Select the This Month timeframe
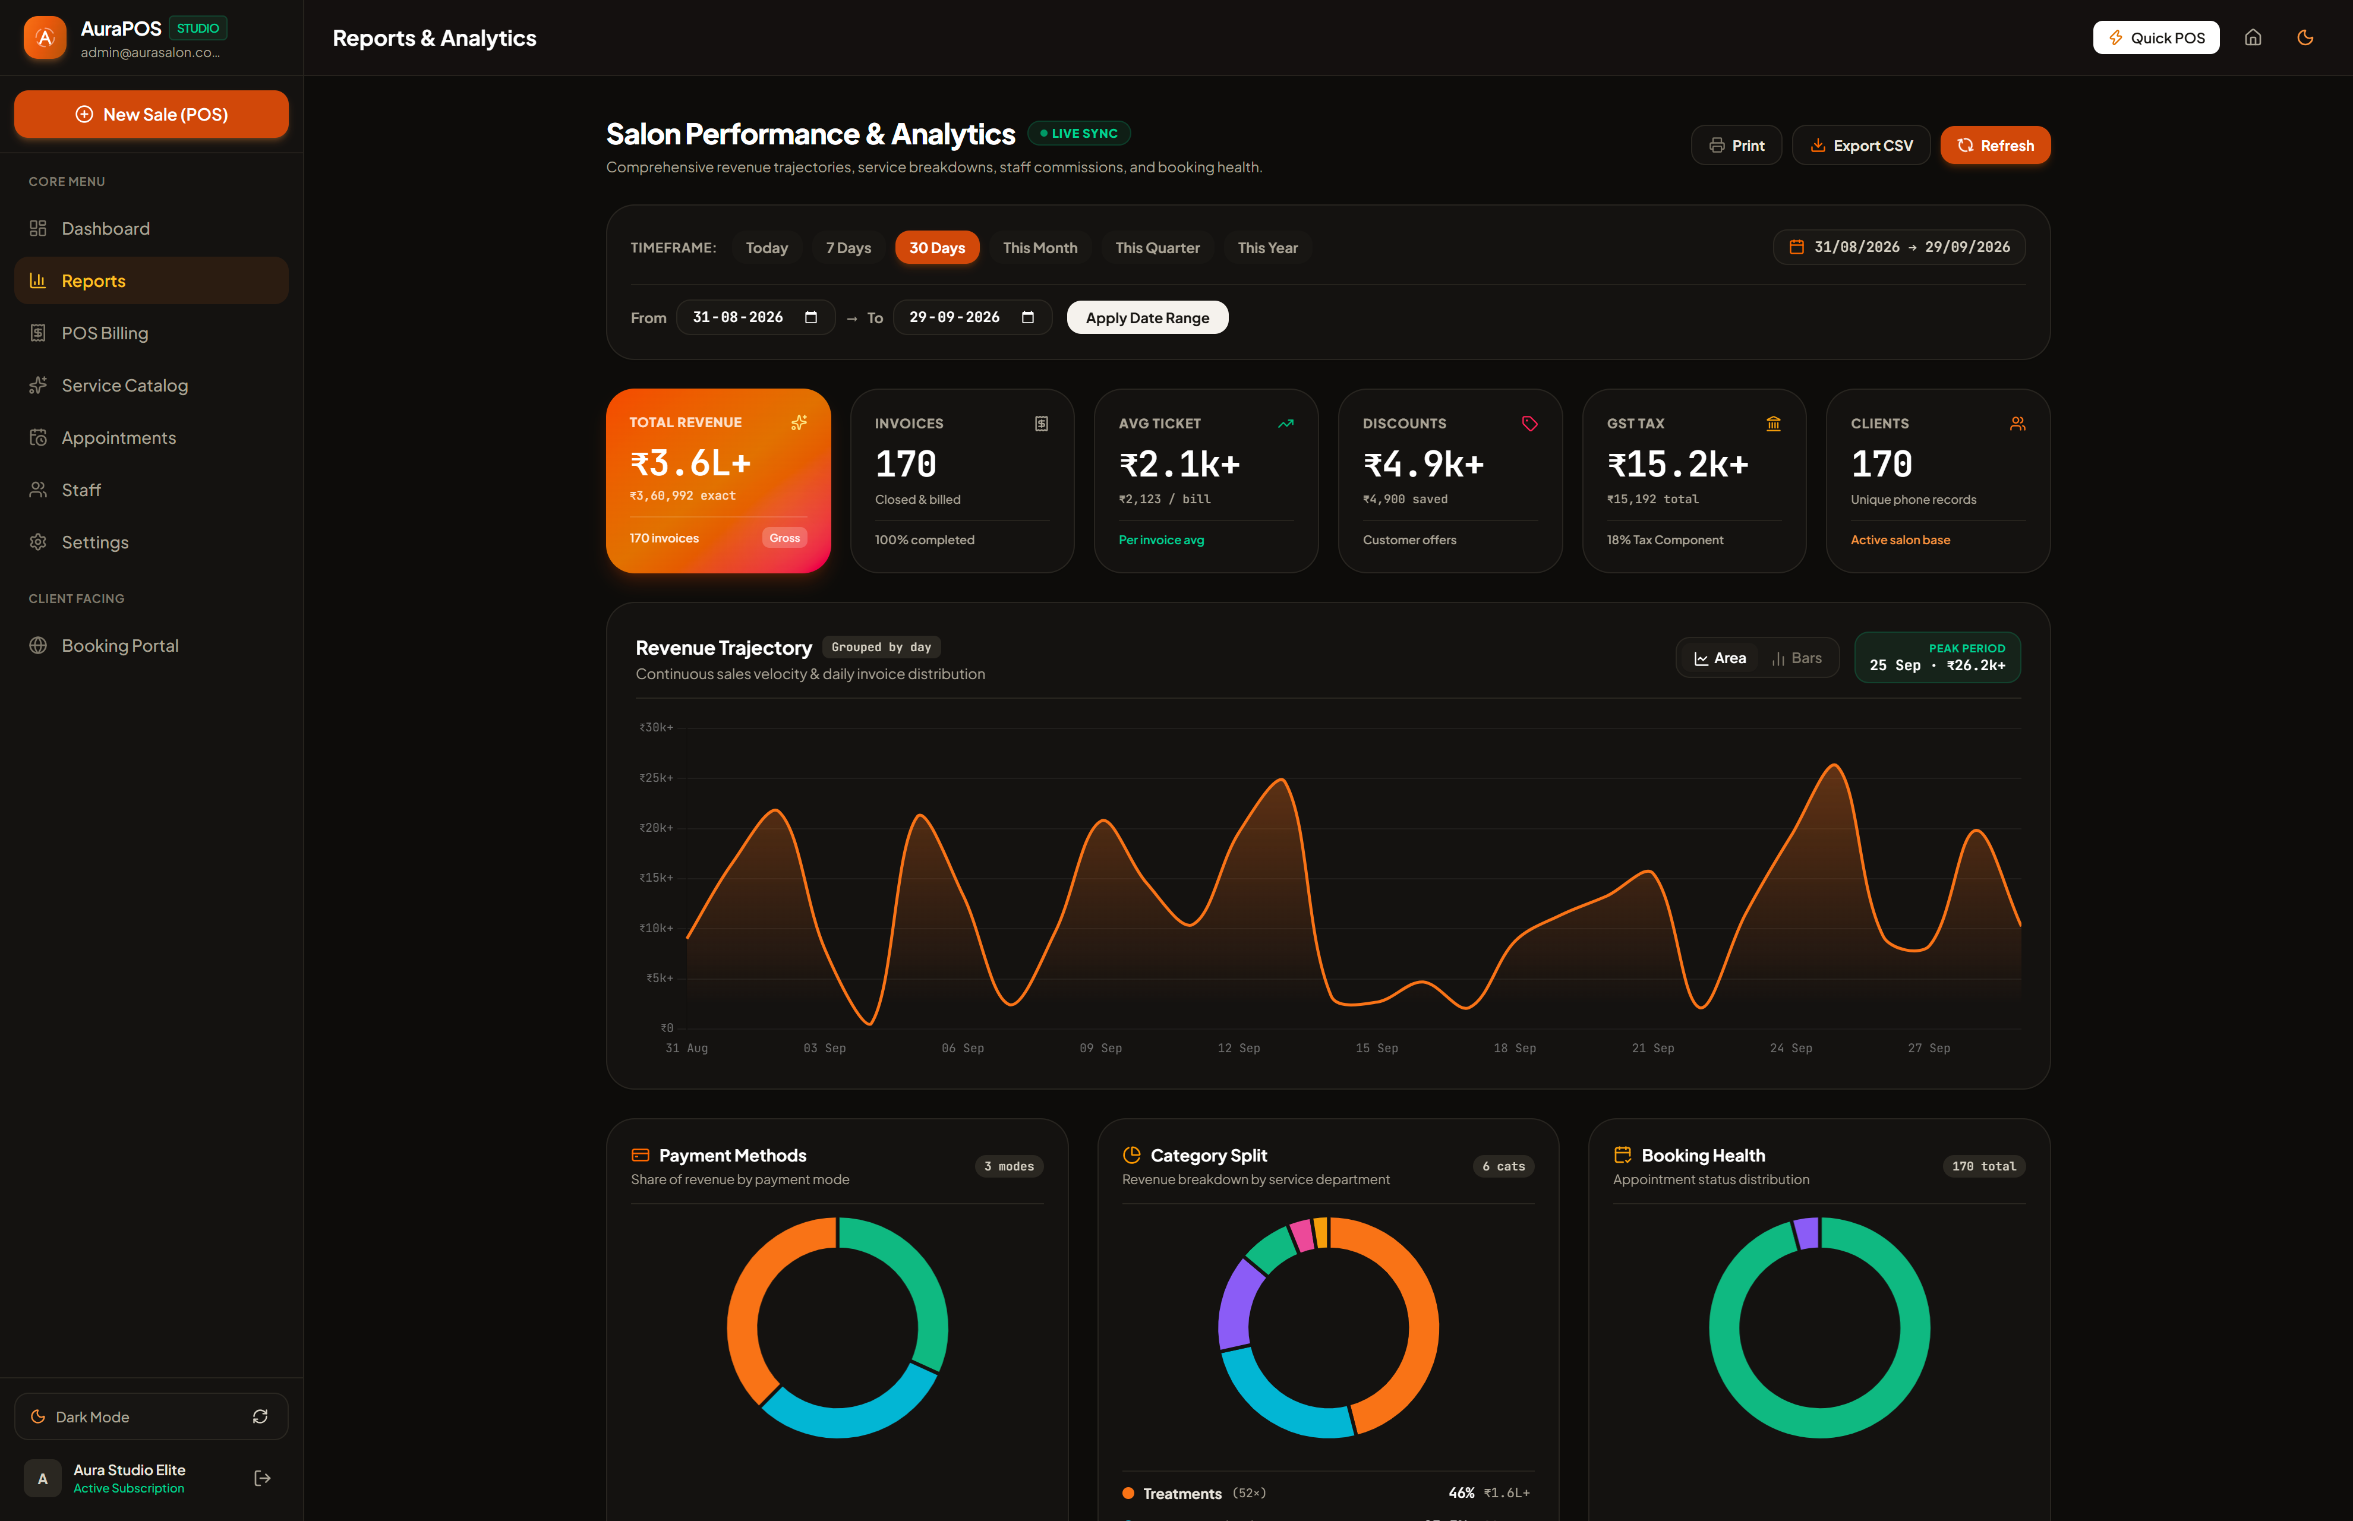 1040,248
